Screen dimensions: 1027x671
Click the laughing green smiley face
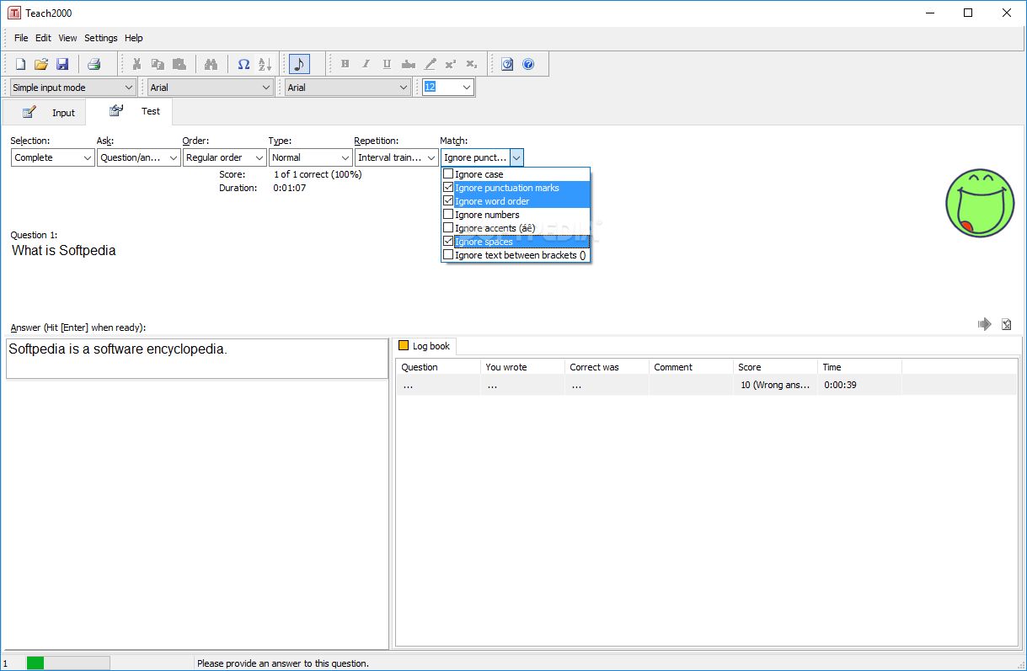pos(978,203)
